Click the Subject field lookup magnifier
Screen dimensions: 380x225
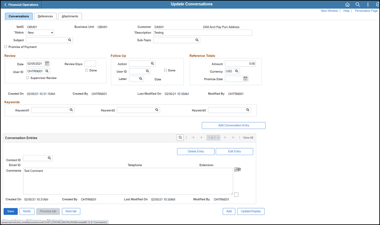[70, 40]
